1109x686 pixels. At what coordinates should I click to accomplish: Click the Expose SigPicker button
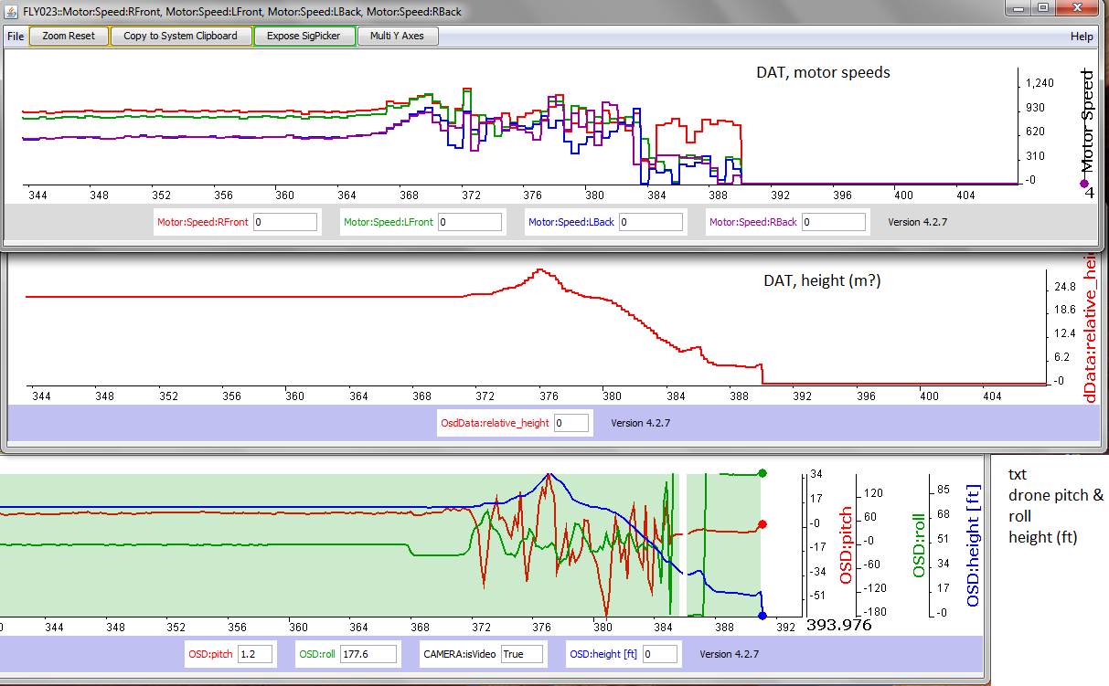pos(303,37)
